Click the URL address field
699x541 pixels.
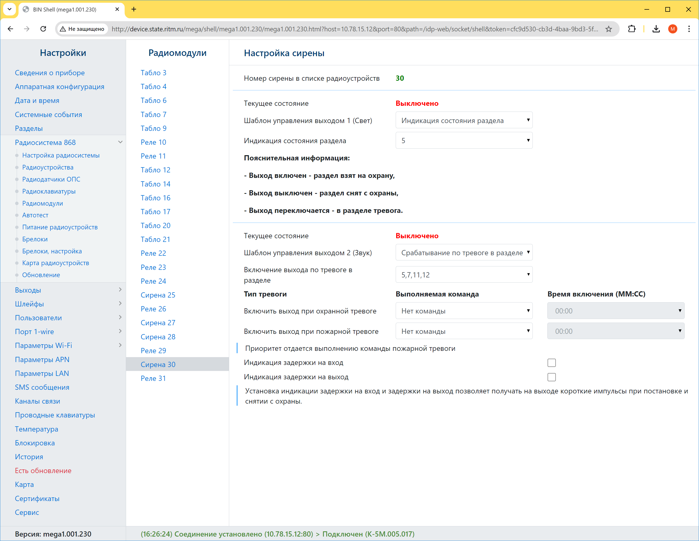(x=355, y=29)
